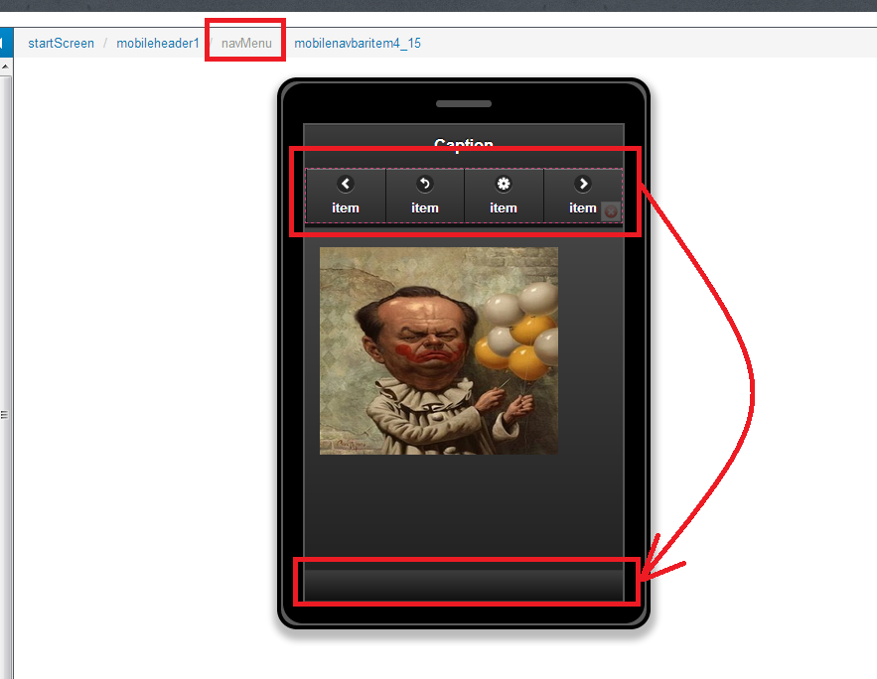The height and width of the screenshot is (679, 877).
Task: Click the undo arrow icon in navbar
Action: click(425, 184)
